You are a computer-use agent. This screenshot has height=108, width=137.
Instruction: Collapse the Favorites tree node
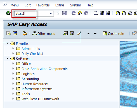click(8, 43)
